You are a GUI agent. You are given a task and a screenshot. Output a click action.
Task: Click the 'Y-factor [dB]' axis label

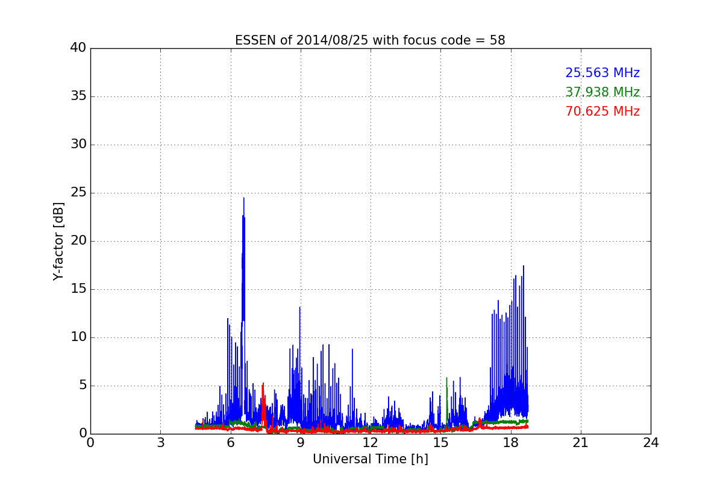tap(58, 241)
